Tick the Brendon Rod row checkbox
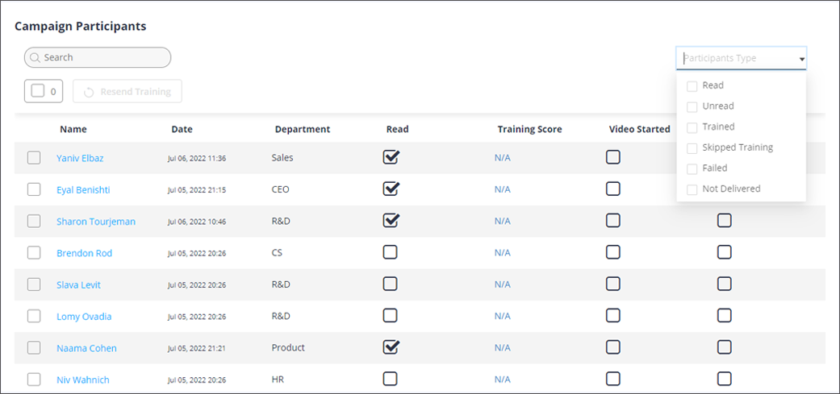This screenshot has height=394, width=840. [x=34, y=253]
